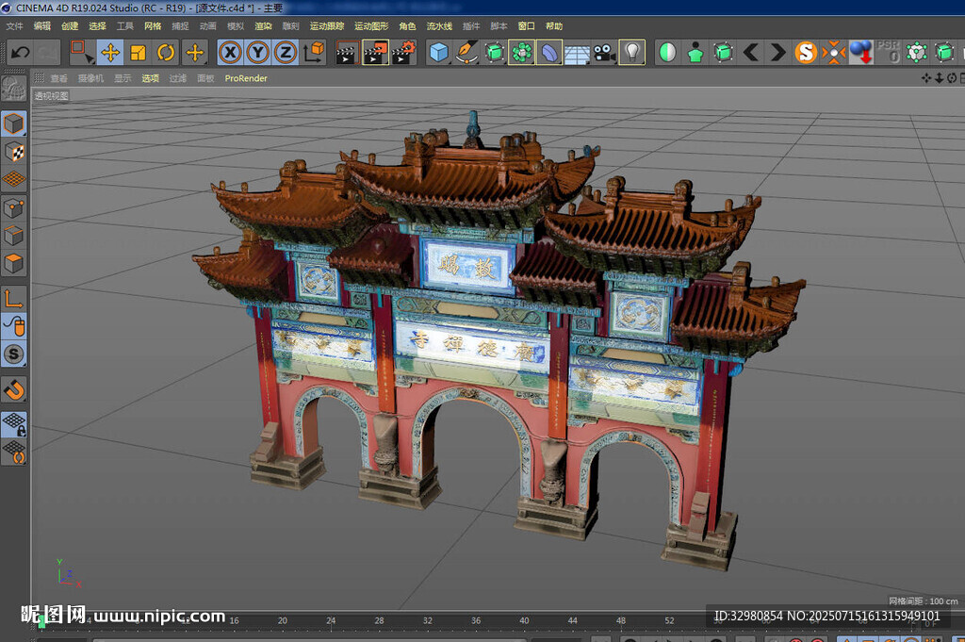Toggle X axis lock
This screenshot has width=965, height=642.
point(230,52)
